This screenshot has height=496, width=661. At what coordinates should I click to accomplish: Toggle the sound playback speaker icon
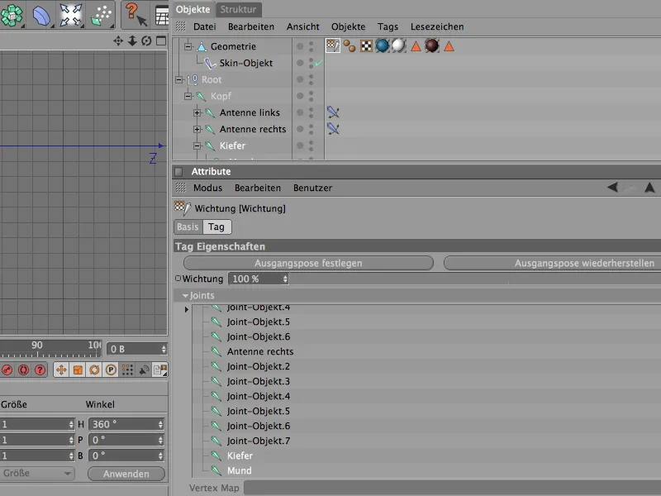coord(144,370)
